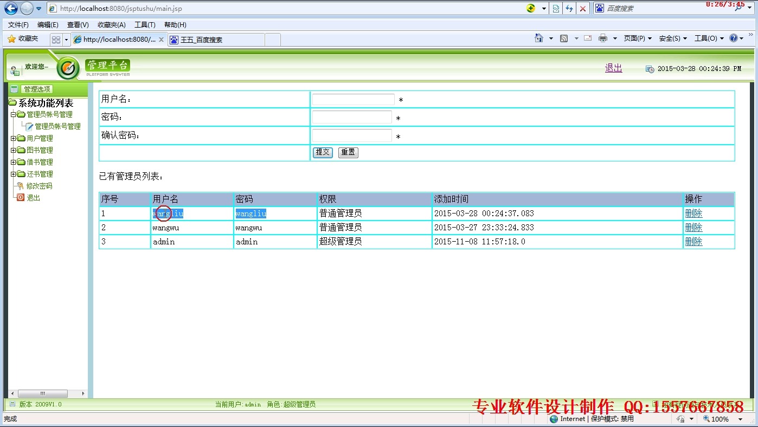This screenshot has height=427, width=758.
Task: Click the calendar clock icon beside date
Action: pyautogui.click(x=650, y=69)
